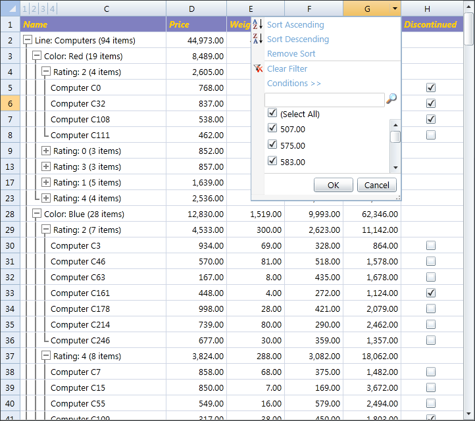Toggle the (Select All) checkbox
The height and width of the screenshot is (421, 475).
pos(272,113)
